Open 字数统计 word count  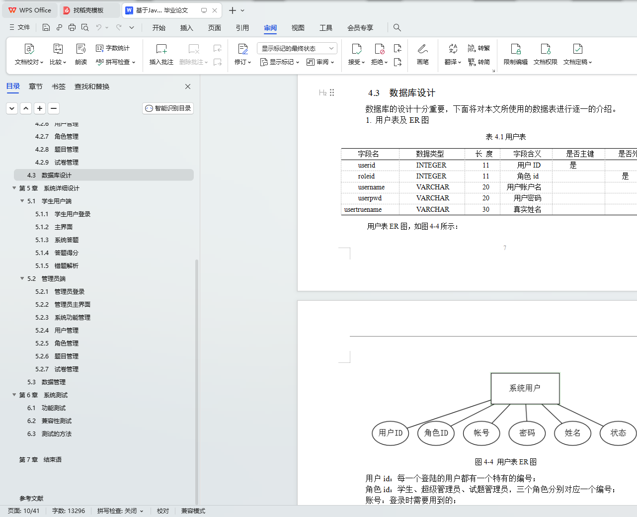point(113,48)
